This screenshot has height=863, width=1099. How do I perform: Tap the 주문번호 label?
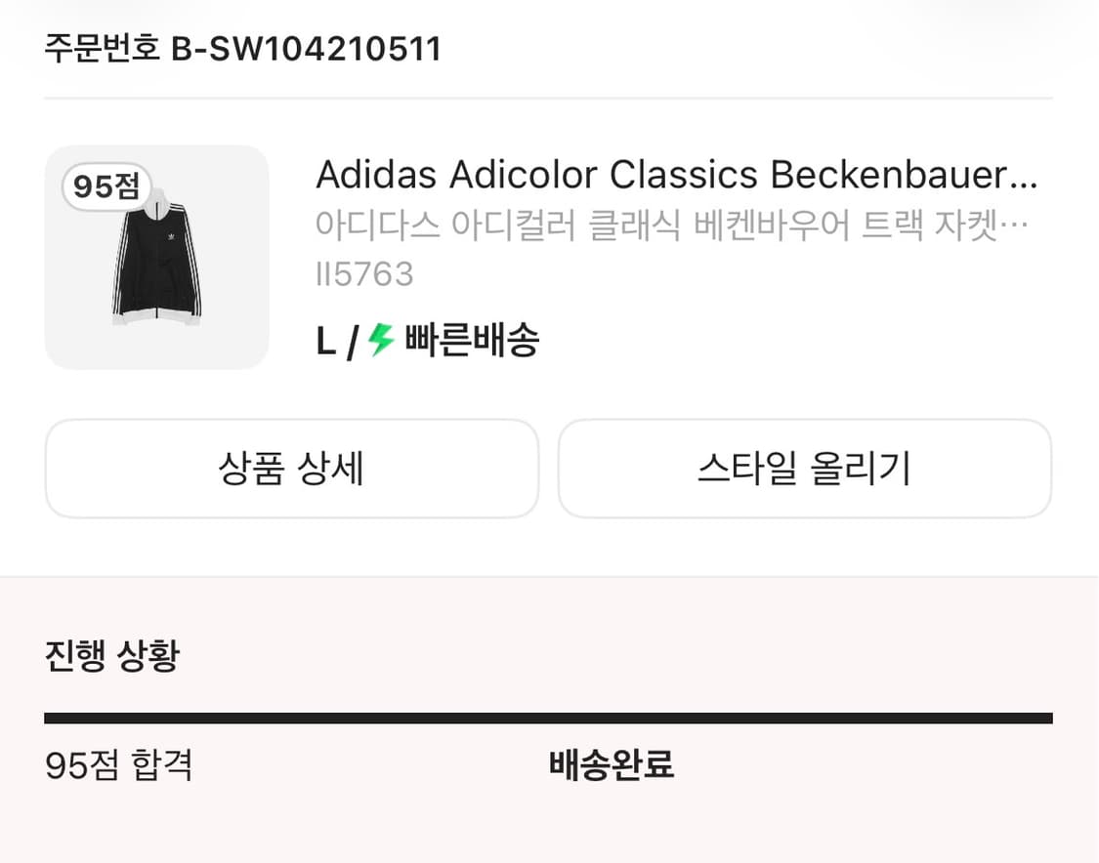click(102, 49)
